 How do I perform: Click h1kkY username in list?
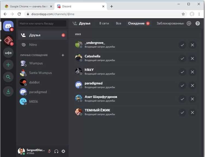pyautogui.click(x=89, y=70)
